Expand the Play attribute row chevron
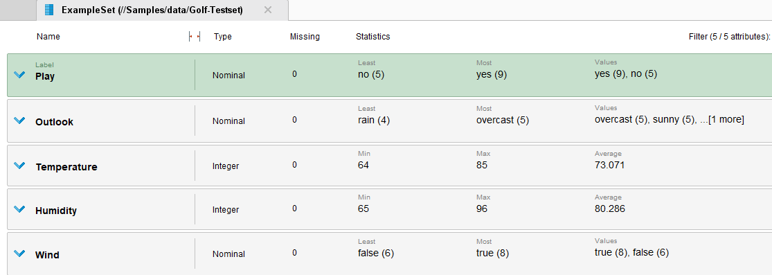772x275 pixels. click(19, 75)
